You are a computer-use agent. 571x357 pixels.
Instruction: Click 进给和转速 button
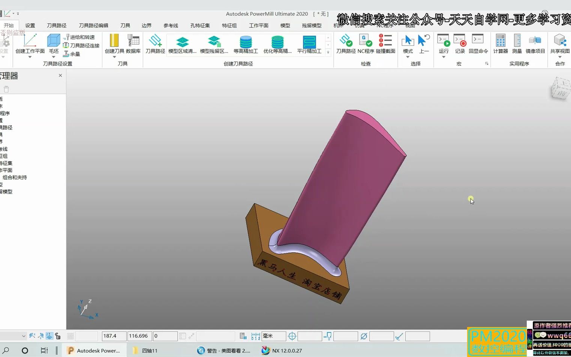(79, 37)
